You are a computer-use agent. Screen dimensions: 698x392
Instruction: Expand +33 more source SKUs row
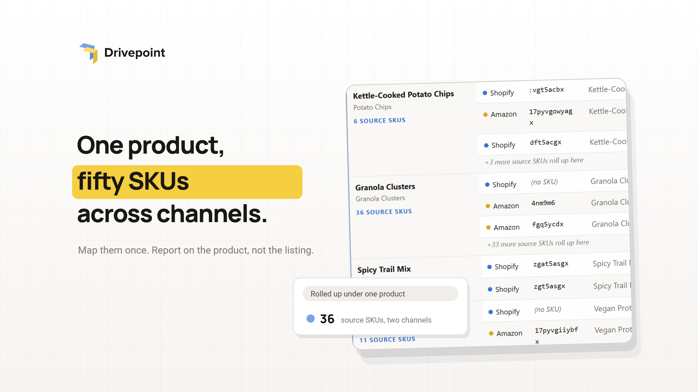538,243
